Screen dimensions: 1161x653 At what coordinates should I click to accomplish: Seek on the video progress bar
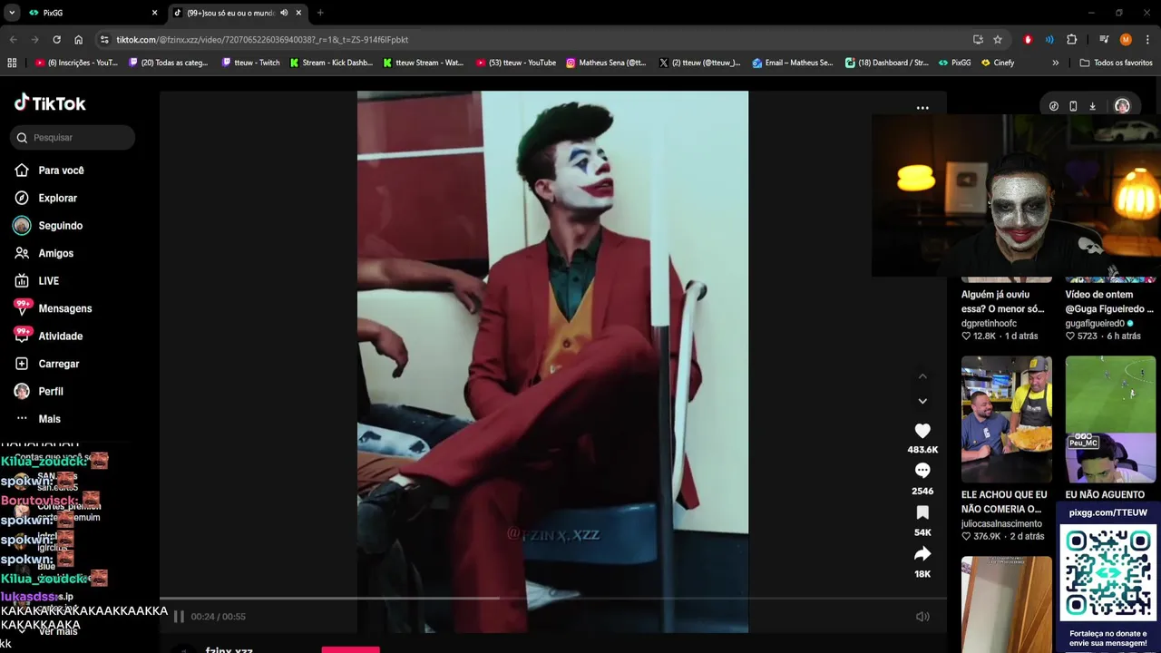click(x=553, y=599)
